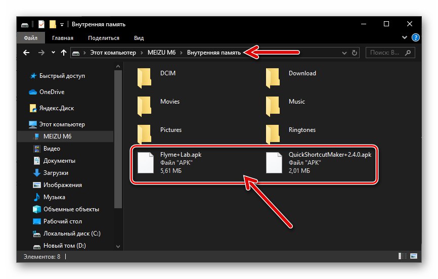Click the Элементов: 8 status text

click(x=42, y=257)
